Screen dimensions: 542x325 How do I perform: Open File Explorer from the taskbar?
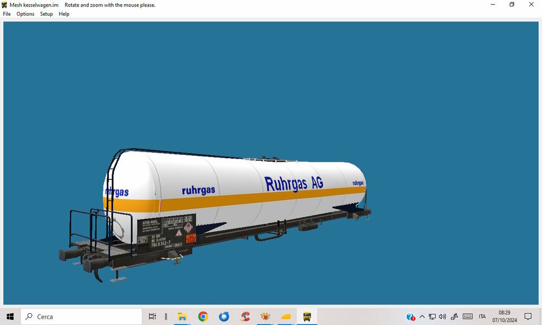click(182, 316)
